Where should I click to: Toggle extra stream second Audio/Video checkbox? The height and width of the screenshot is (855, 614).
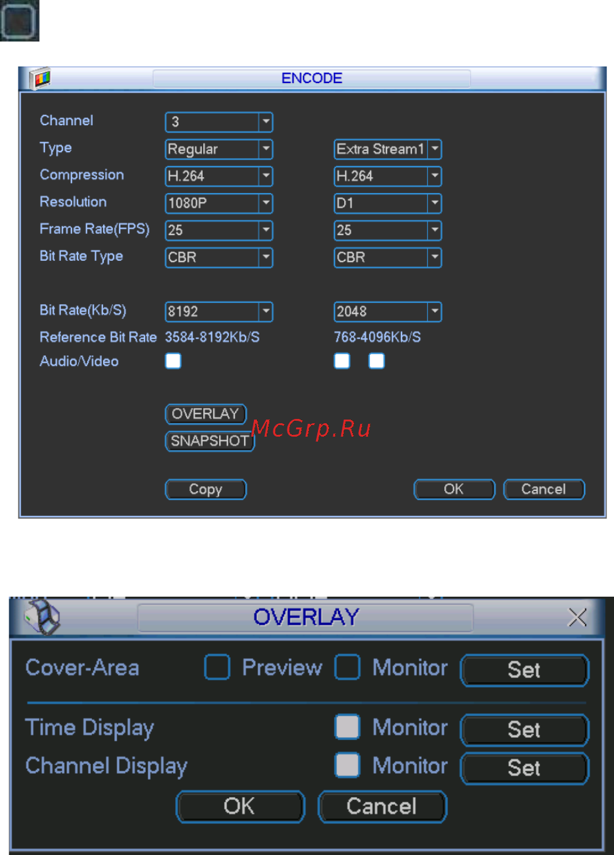tap(377, 361)
